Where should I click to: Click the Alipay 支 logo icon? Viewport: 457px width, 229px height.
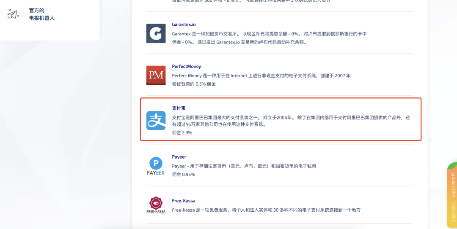156,121
